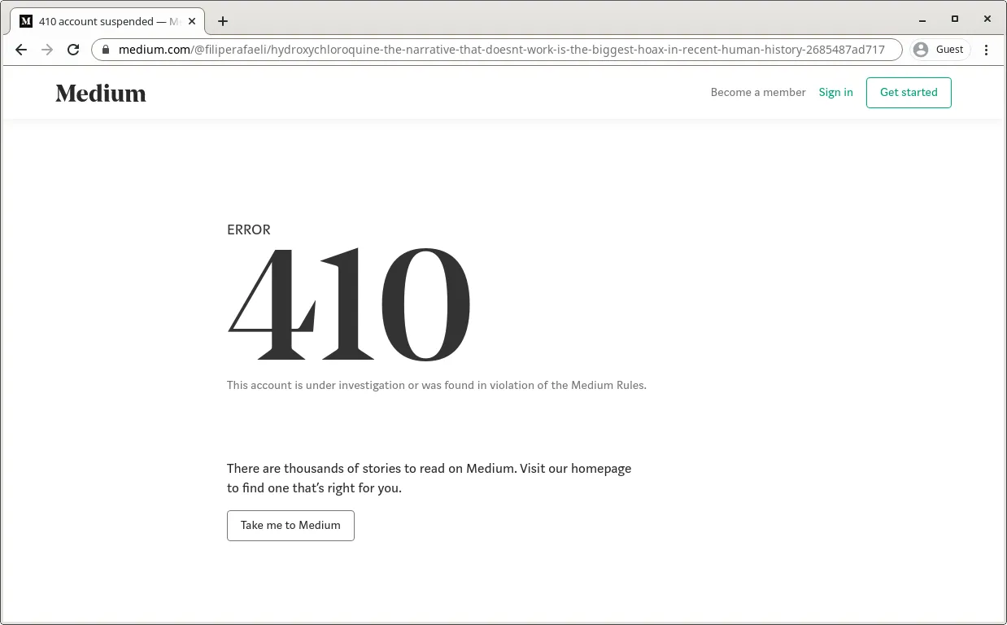Click the large 410 error number

pos(350,304)
